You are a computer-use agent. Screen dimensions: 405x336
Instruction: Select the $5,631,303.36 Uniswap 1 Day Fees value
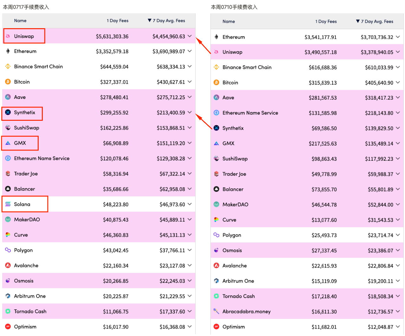point(112,36)
